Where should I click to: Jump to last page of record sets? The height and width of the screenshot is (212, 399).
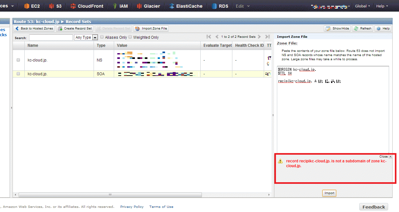[x=267, y=37]
